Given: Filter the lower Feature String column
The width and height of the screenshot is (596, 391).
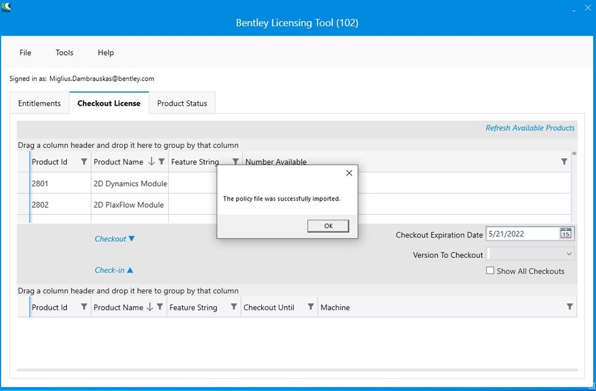Looking at the screenshot, I should tap(234, 307).
